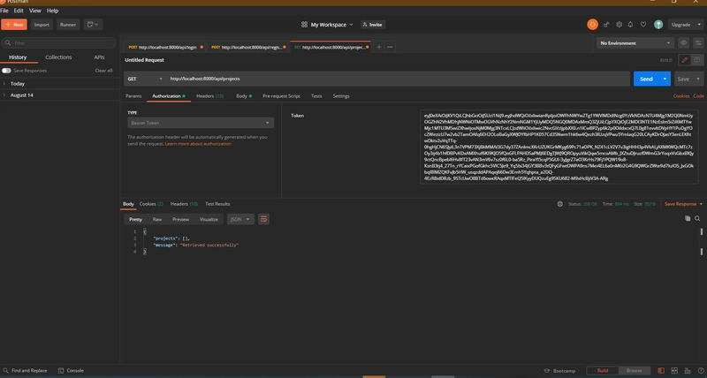Open Bootcamp from the status bar
707x378 pixels.
[x=560, y=371]
